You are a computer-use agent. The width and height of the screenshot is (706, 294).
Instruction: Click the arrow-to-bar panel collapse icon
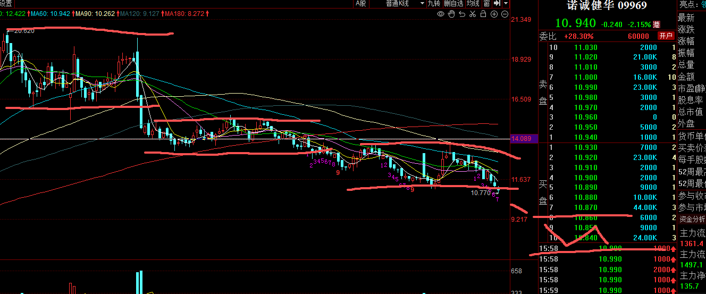(498, 3)
